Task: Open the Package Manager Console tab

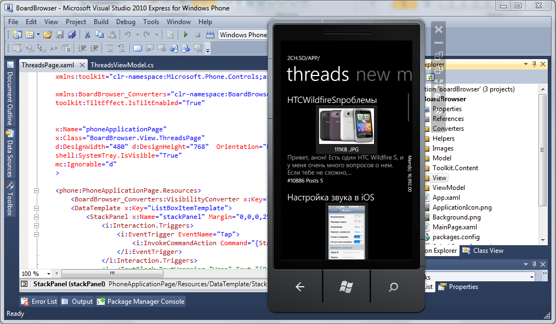Action: pyautogui.click(x=141, y=302)
